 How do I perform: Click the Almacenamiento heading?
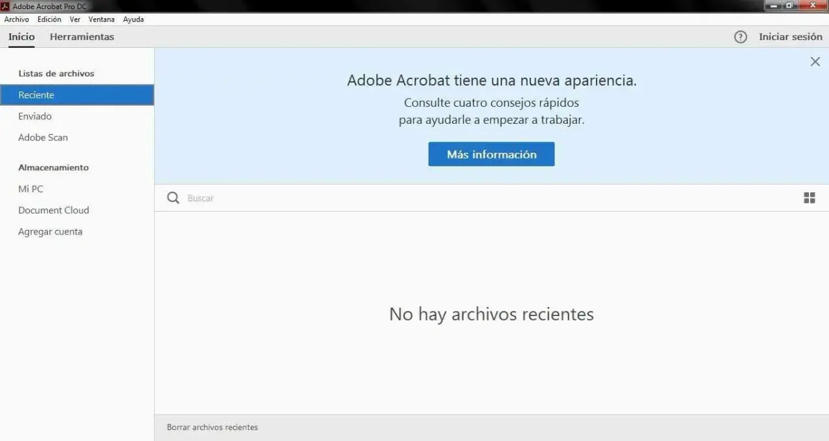tap(53, 168)
